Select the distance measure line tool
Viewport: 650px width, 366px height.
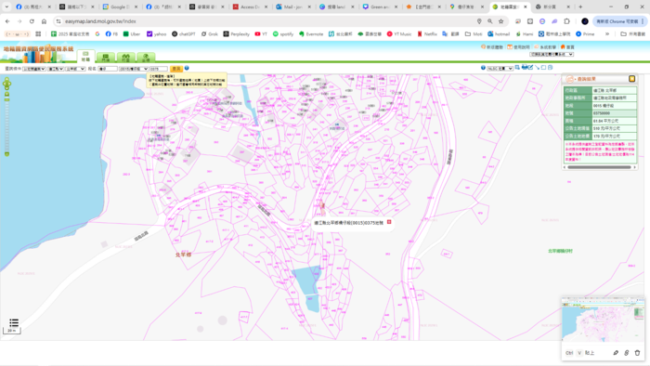[537, 68]
